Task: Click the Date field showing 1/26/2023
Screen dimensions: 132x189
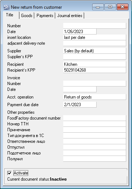Action: 80,32
